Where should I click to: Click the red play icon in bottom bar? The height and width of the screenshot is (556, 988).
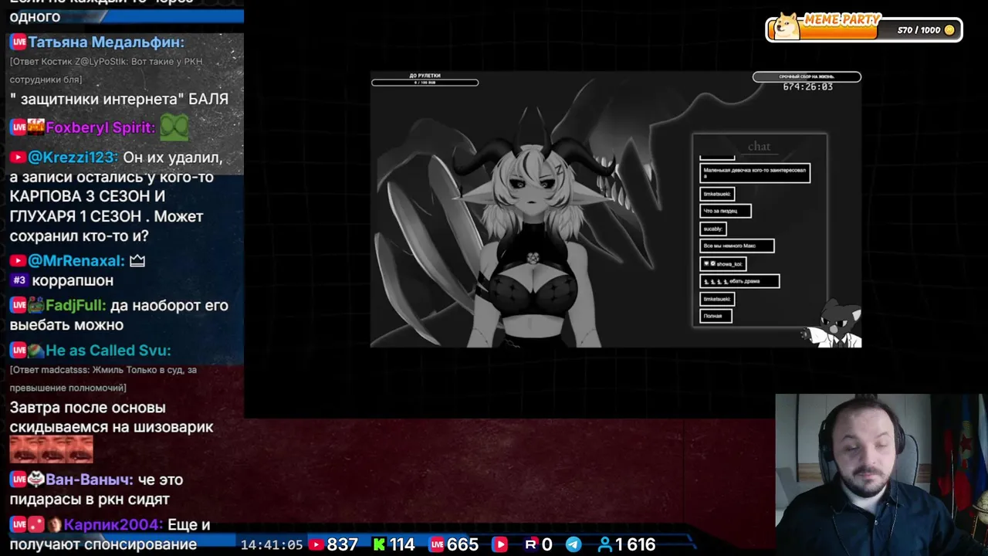(x=500, y=544)
